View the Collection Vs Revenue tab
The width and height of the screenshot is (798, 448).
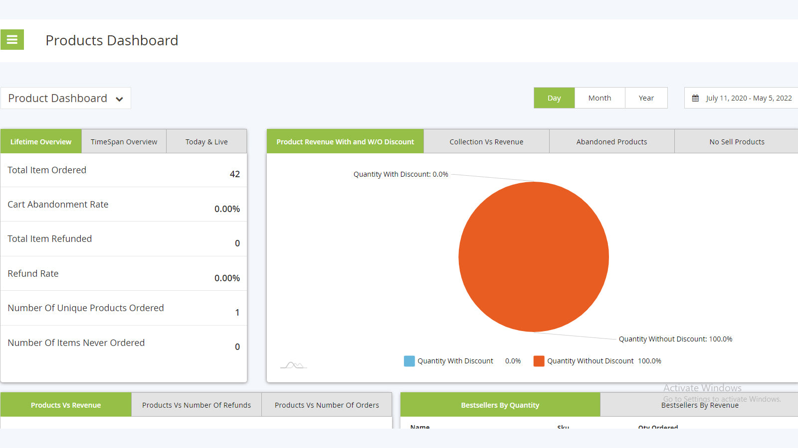click(486, 141)
